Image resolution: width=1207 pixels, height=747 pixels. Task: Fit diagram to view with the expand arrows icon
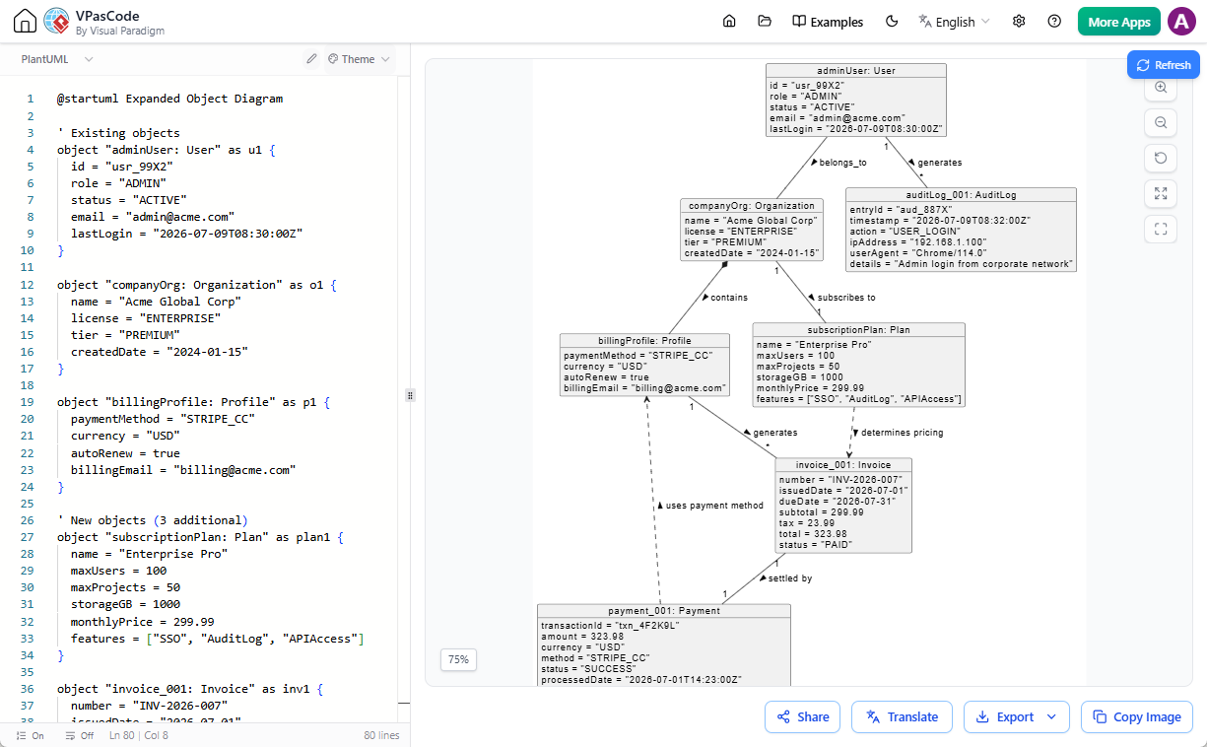click(x=1161, y=193)
